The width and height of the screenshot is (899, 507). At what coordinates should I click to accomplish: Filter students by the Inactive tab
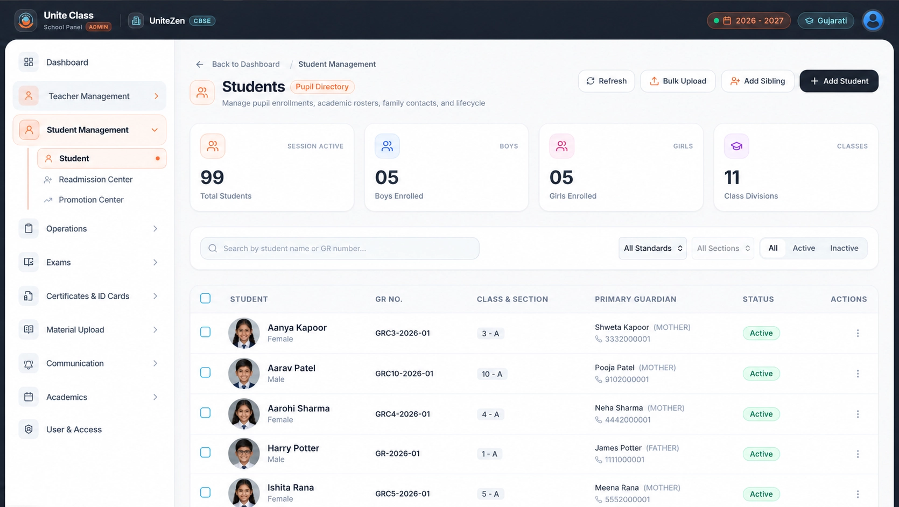(844, 248)
